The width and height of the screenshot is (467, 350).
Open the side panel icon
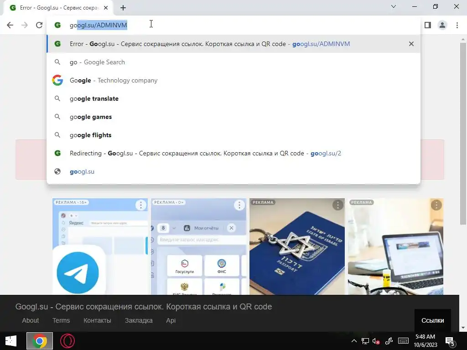[x=428, y=25]
